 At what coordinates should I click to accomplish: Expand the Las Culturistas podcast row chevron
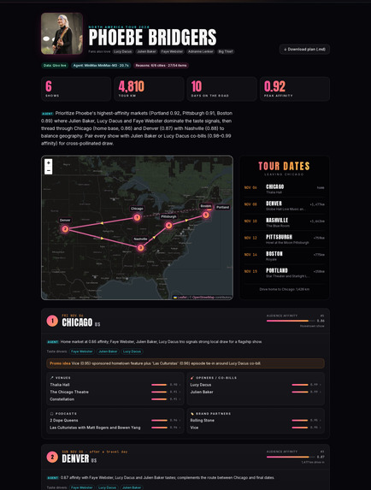coord(180,428)
